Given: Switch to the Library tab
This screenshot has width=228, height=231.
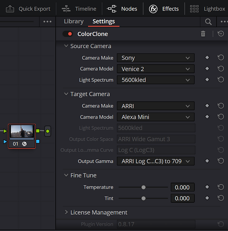Looking at the screenshot, I should click(74, 21).
